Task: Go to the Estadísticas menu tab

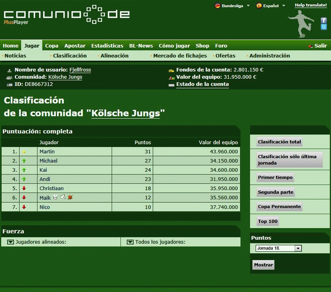Action: pos(107,46)
